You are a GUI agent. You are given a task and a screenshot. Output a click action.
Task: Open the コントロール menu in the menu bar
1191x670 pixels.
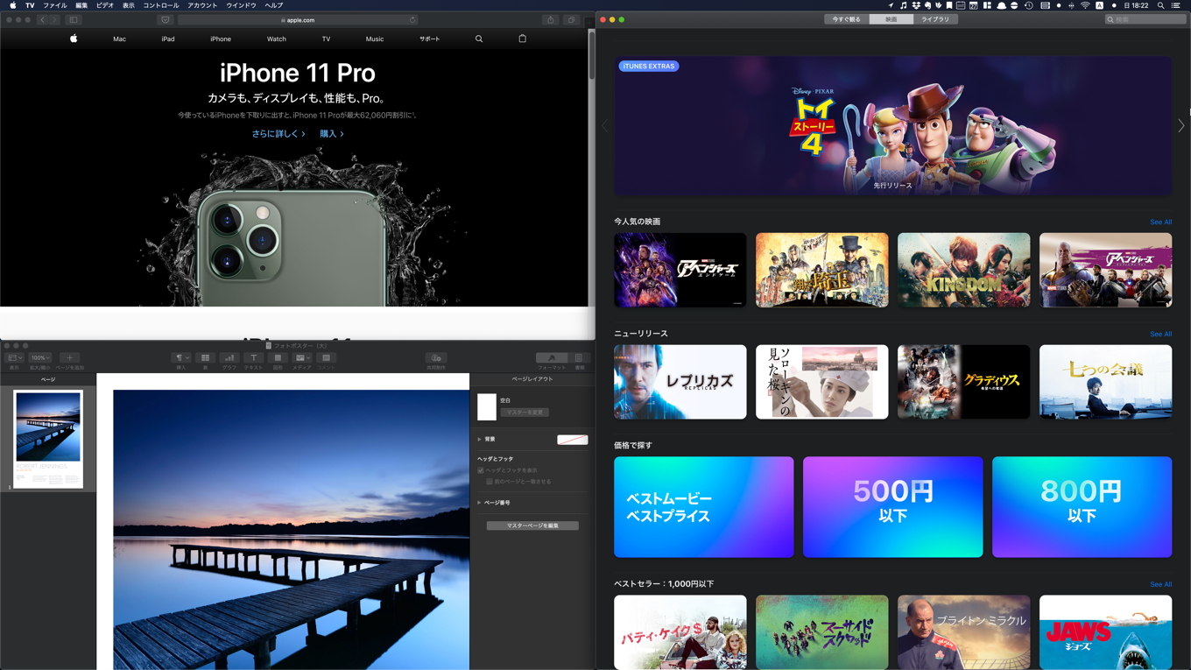tap(161, 5)
